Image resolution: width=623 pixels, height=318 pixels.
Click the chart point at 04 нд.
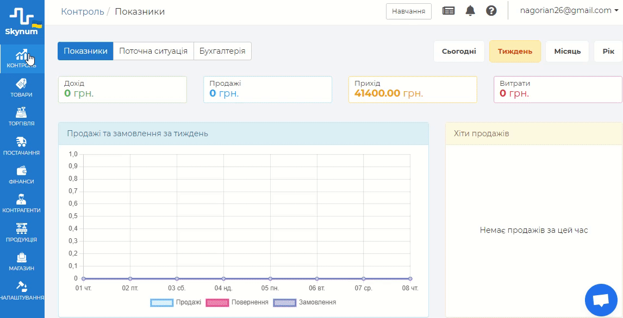[x=223, y=279]
